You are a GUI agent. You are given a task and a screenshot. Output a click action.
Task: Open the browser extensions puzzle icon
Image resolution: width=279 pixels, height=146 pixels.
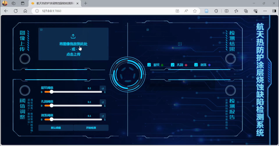(x=216, y=11)
